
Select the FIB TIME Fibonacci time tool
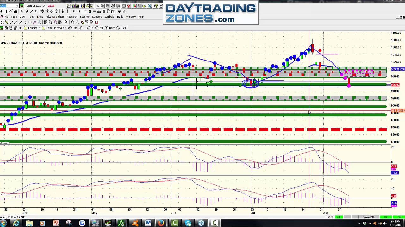60,22
